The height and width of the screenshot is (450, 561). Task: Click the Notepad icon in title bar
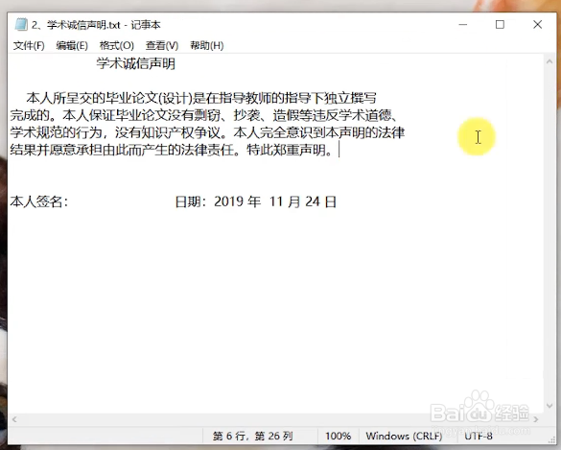point(21,24)
